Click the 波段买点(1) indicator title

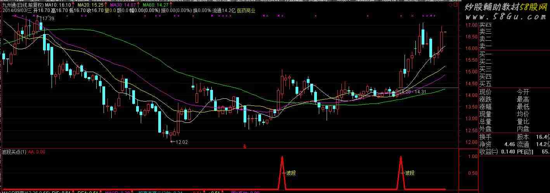coord(14,152)
